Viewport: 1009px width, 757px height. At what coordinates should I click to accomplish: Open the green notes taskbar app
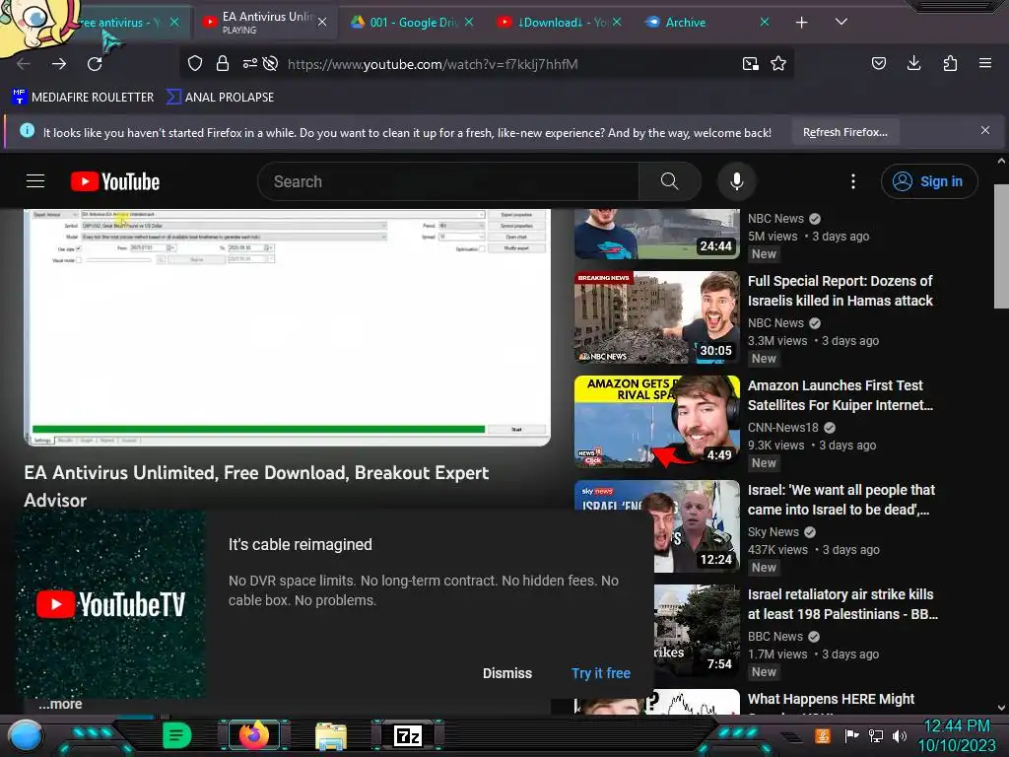(x=176, y=735)
